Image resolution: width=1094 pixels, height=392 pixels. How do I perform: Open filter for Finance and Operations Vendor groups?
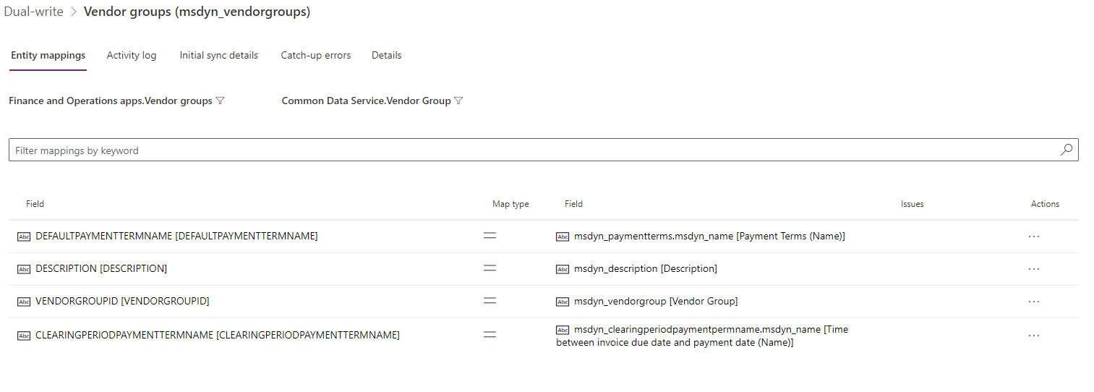(221, 101)
